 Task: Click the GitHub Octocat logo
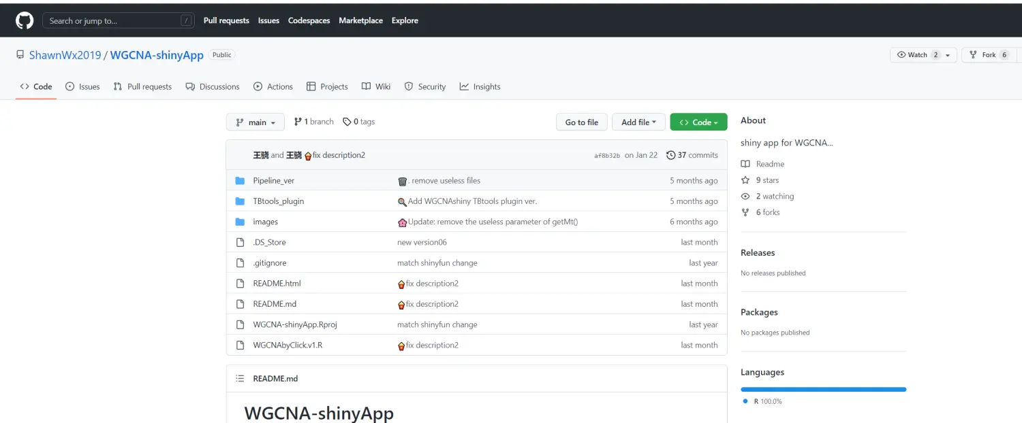click(25, 20)
